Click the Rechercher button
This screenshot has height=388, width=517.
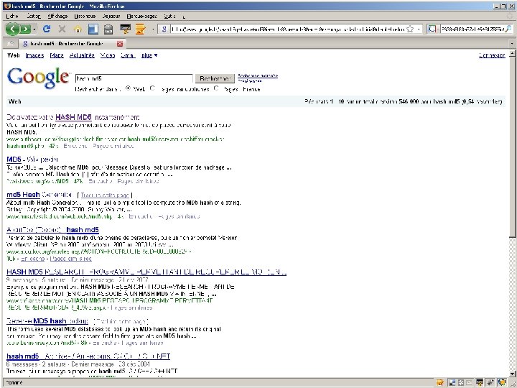click(x=215, y=78)
